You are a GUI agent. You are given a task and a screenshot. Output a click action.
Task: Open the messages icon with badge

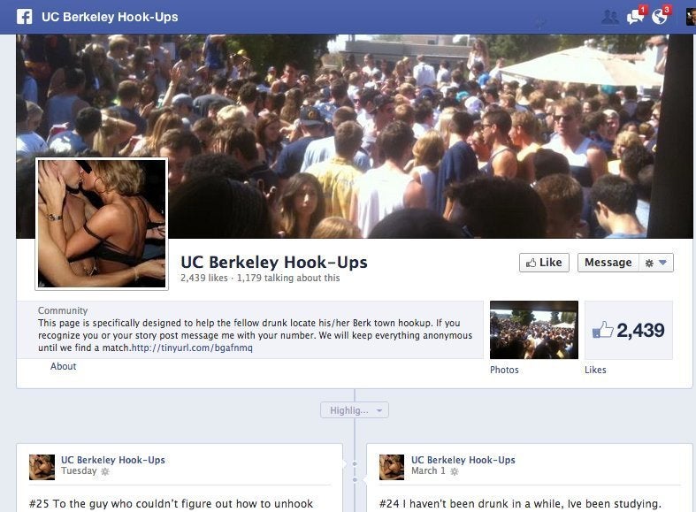click(636, 17)
